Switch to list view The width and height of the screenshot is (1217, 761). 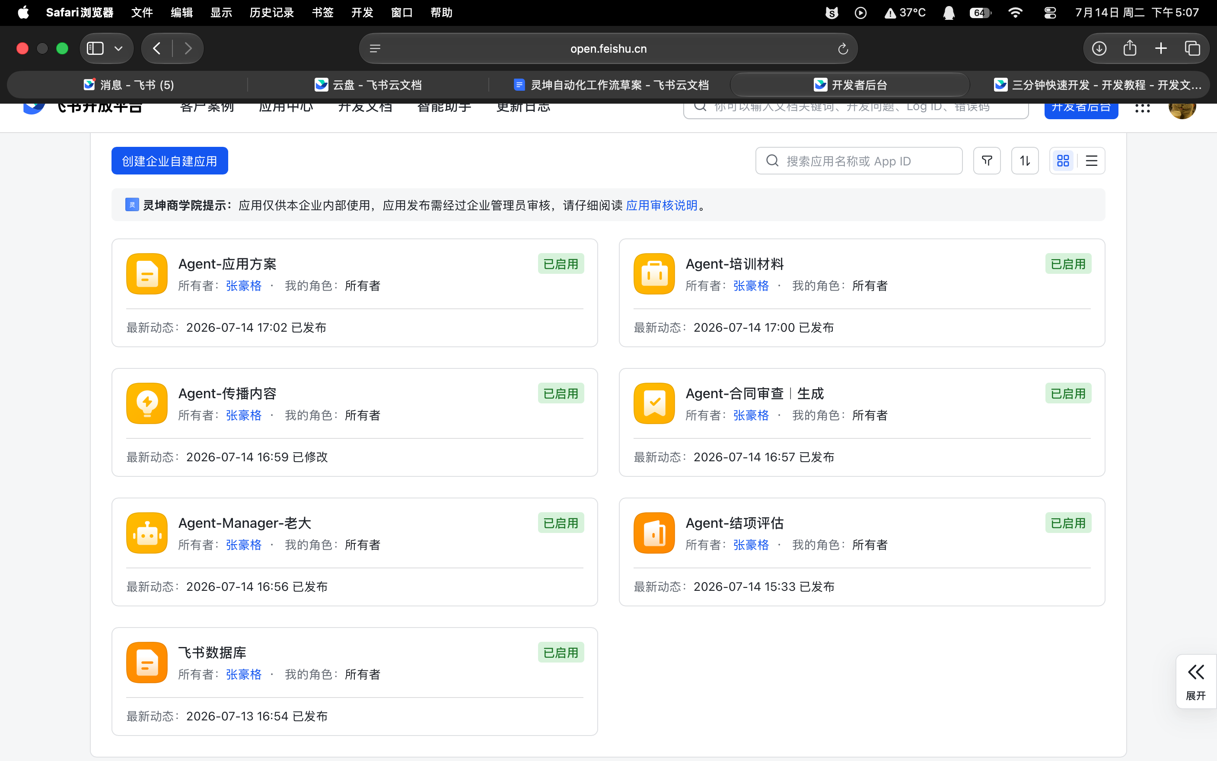[x=1092, y=161]
